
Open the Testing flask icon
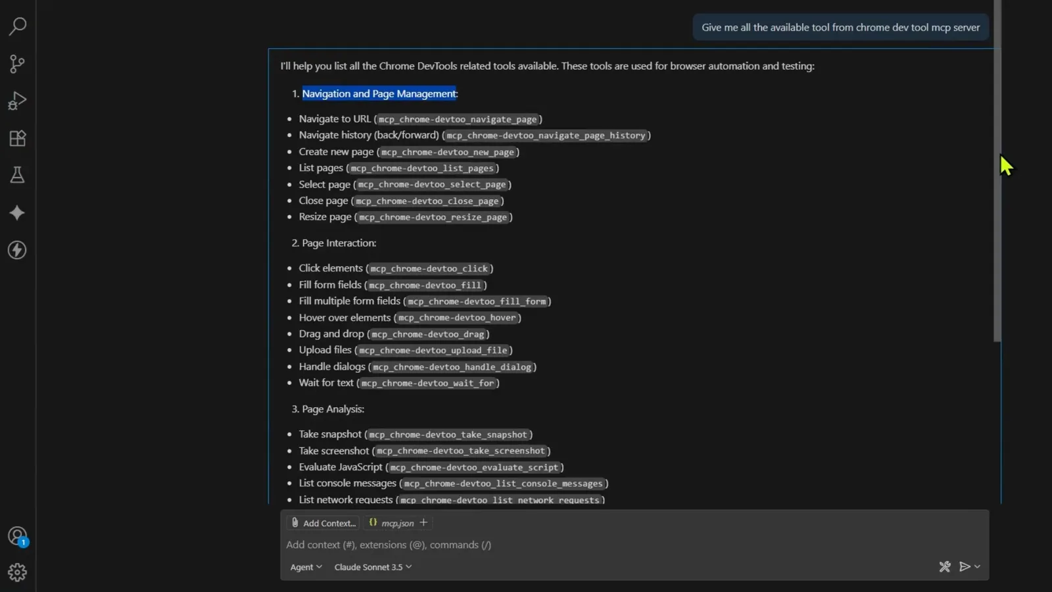[18, 175]
